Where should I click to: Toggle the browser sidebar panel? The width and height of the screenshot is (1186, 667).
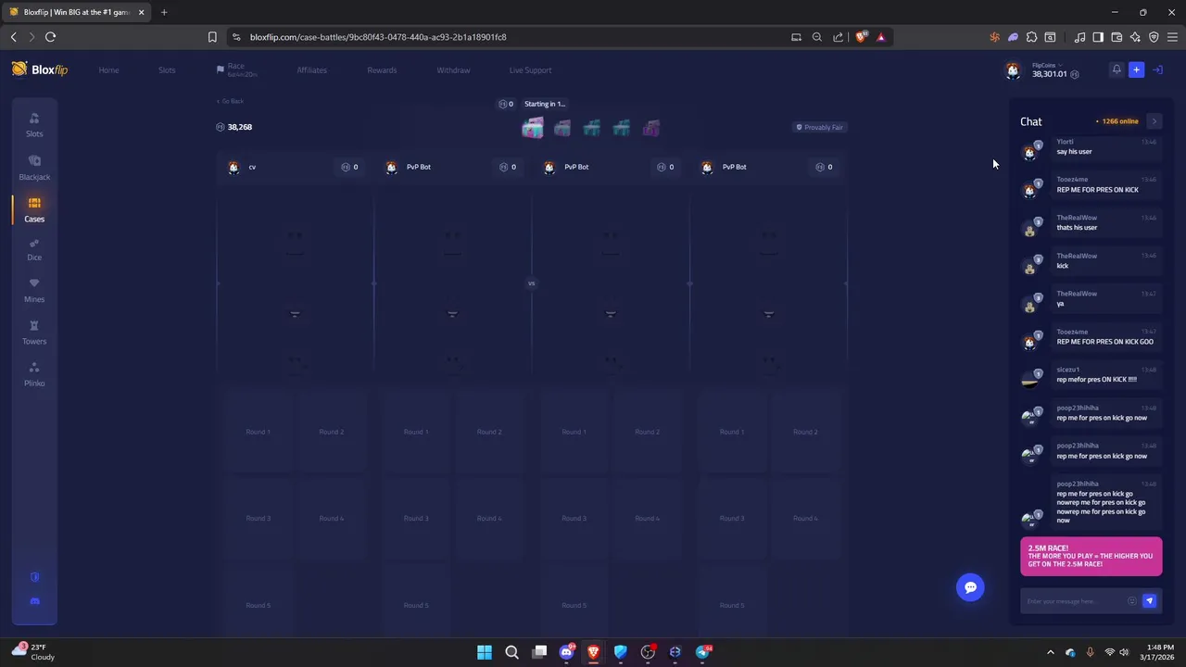(1098, 37)
